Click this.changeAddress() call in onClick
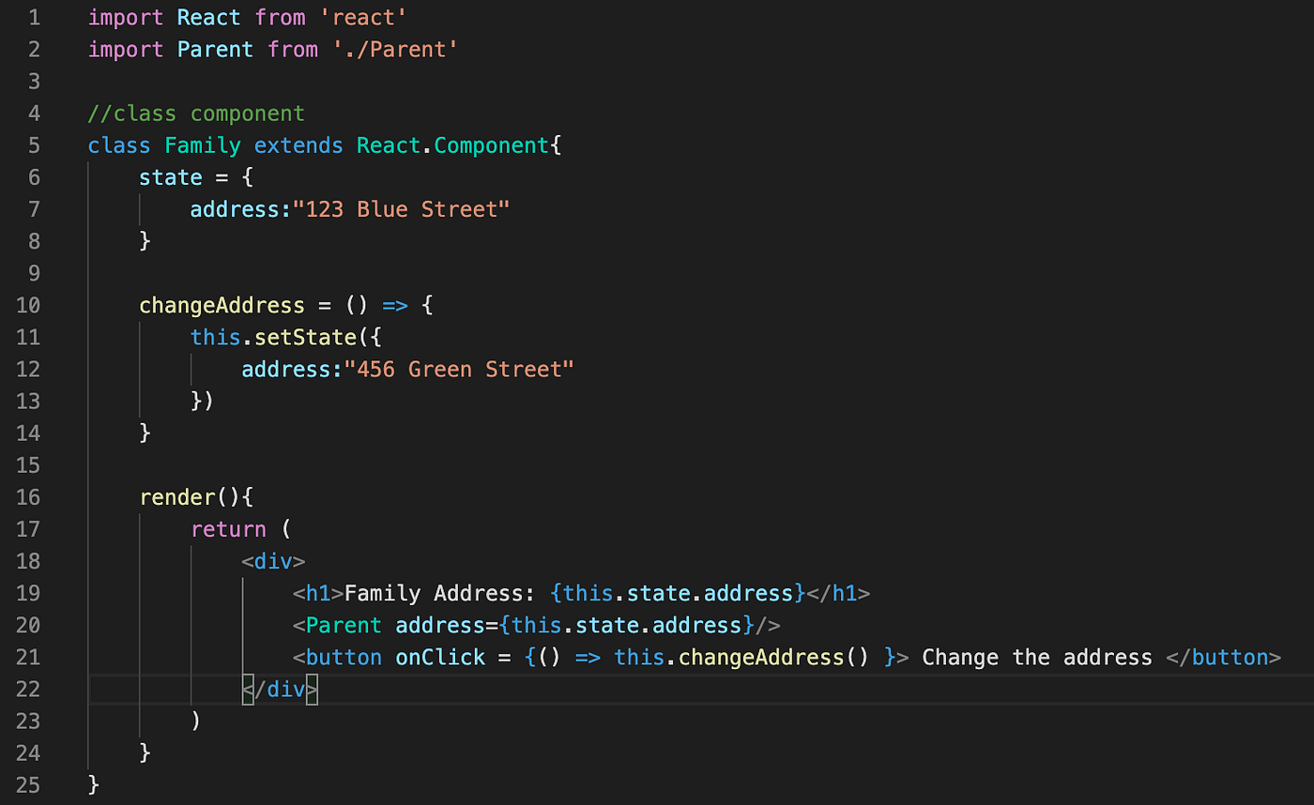Viewport: 1314px width, 805px height. tap(741, 657)
